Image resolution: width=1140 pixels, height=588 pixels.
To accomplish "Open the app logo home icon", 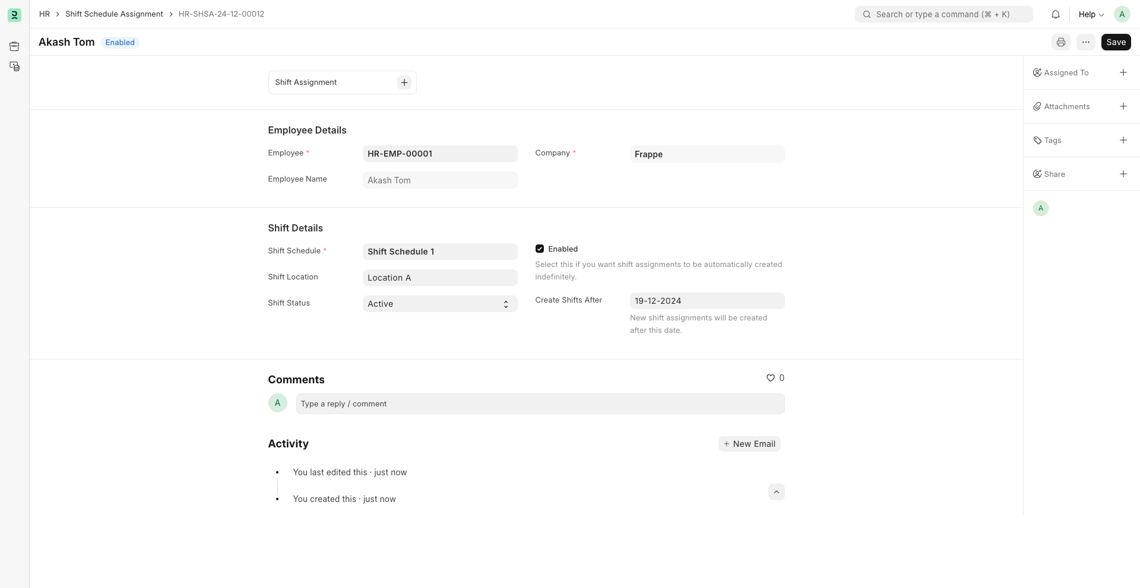I will (x=14, y=15).
